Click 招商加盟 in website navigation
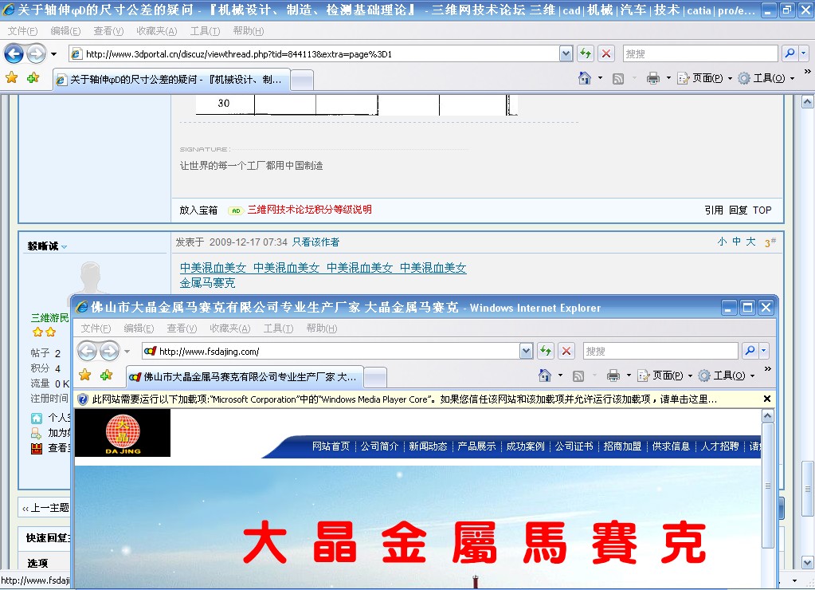 point(622,446)
